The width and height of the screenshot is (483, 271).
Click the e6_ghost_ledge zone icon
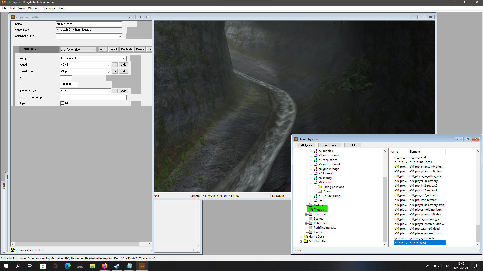pyautogui.click(x=316, y=169)
